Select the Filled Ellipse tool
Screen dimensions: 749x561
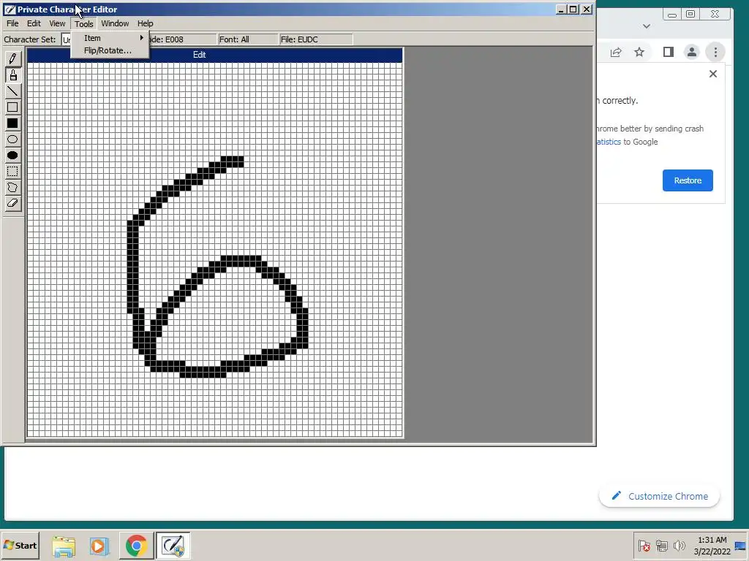tap(13, 156)
